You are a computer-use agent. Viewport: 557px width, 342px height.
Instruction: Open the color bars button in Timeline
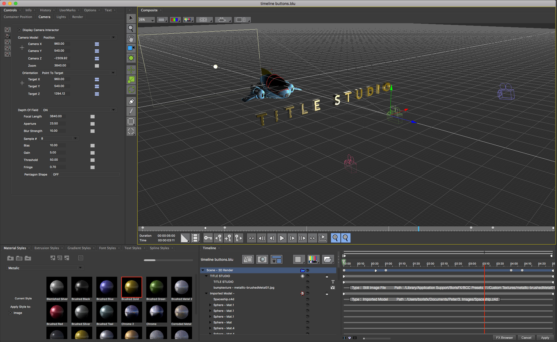[x=313, y=259]
